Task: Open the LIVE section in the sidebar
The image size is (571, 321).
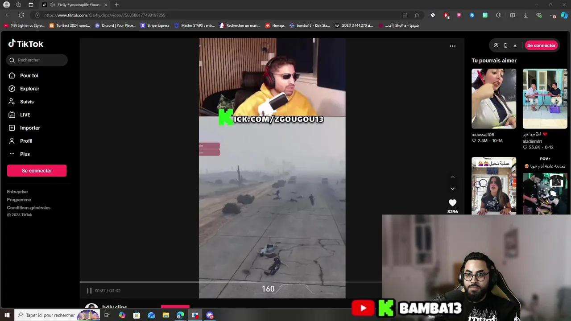Action: (19, 115)
